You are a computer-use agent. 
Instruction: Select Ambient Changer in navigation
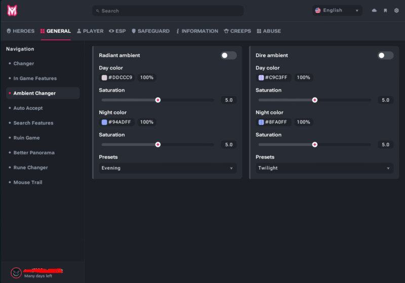[x=43, y=93]
